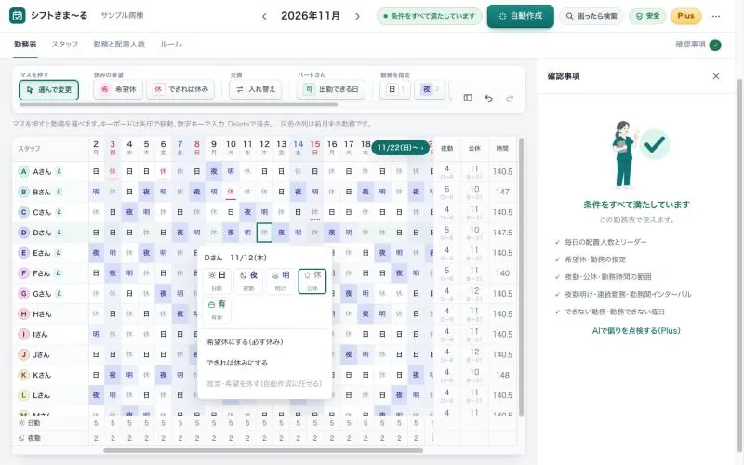
Task: Choose 休 公休 in the shift popup
Action: (312, 281)
